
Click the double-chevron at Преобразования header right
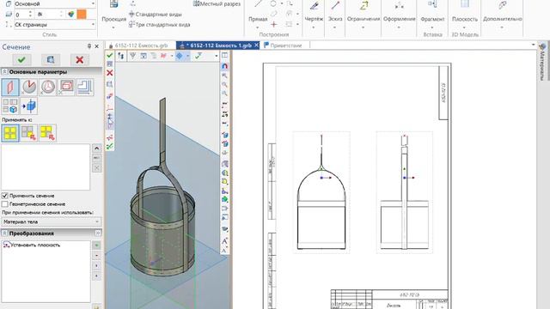(98, 233)
